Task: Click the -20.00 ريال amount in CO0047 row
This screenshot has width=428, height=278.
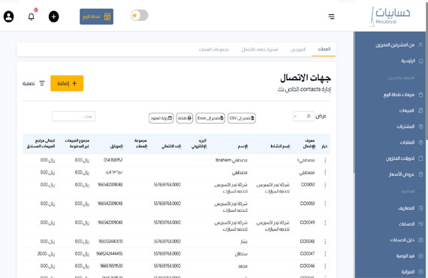Action: coord(46,254)
